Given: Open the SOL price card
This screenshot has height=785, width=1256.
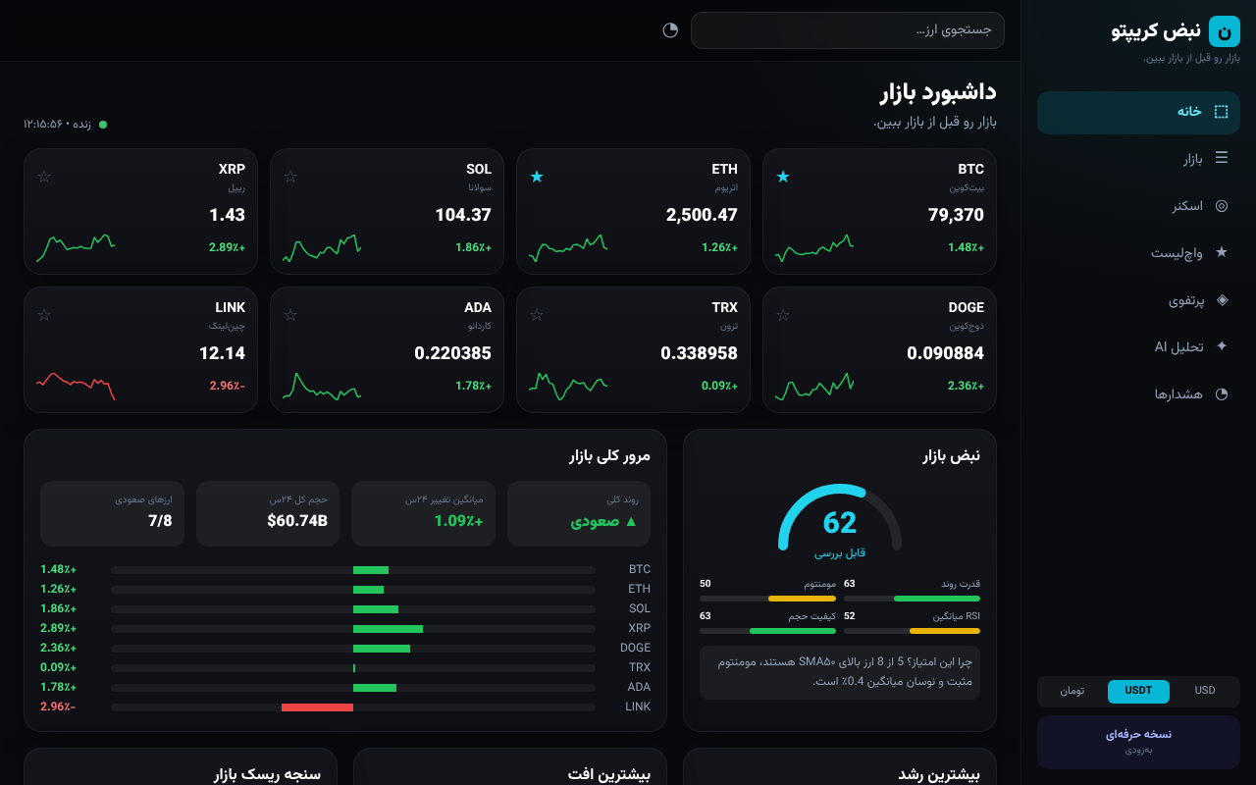Looking at the screenshot, I should point(387,211).
